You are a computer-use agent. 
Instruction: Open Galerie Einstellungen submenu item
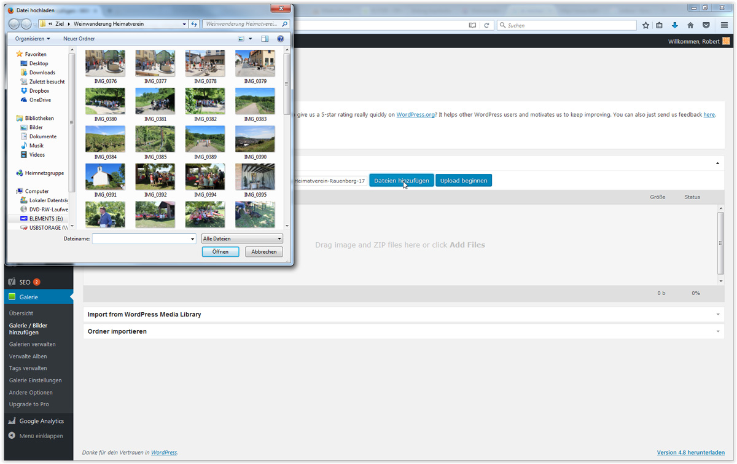tap(35, 380)
